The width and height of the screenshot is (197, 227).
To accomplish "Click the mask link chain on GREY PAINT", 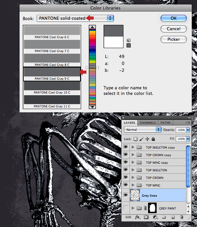I will tap(145, 208).
